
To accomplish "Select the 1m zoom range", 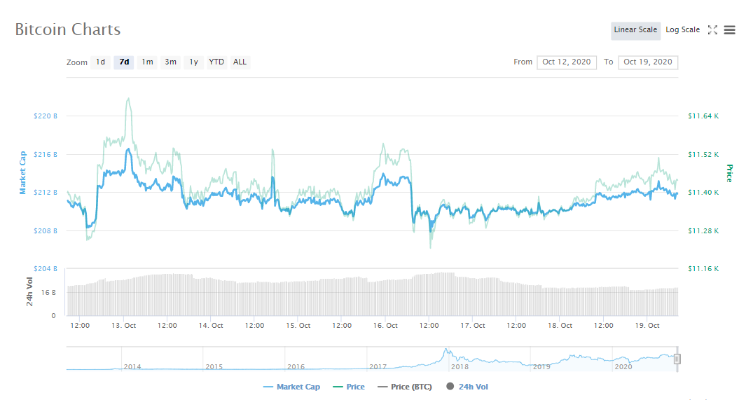I will (x=147, y=62).
